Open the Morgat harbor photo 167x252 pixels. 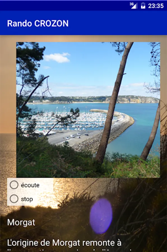88,110
